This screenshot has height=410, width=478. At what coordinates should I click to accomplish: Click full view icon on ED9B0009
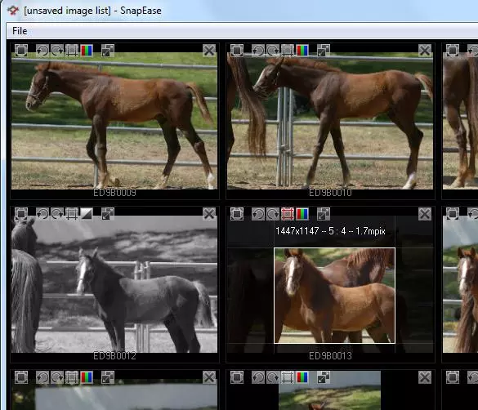[21, 51]
